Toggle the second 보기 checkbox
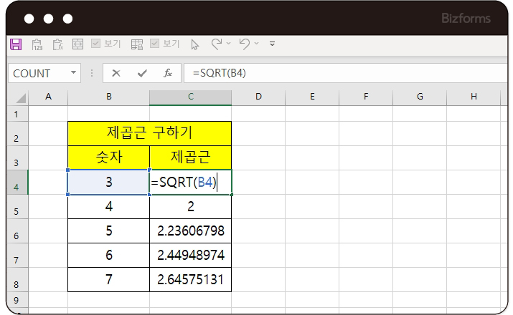This screenshot has width=513, height=315. 155,44
